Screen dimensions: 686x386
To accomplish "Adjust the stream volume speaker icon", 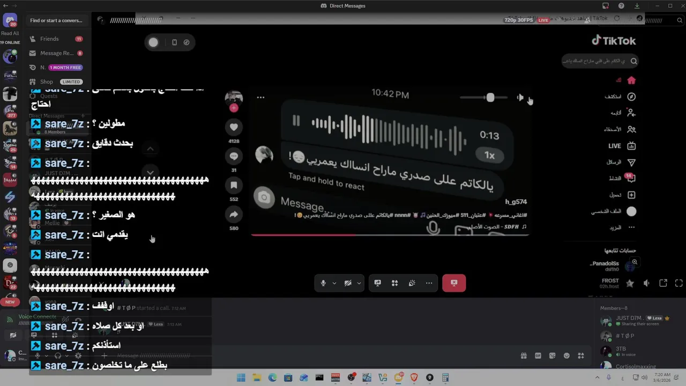I will tap(647, 283).
